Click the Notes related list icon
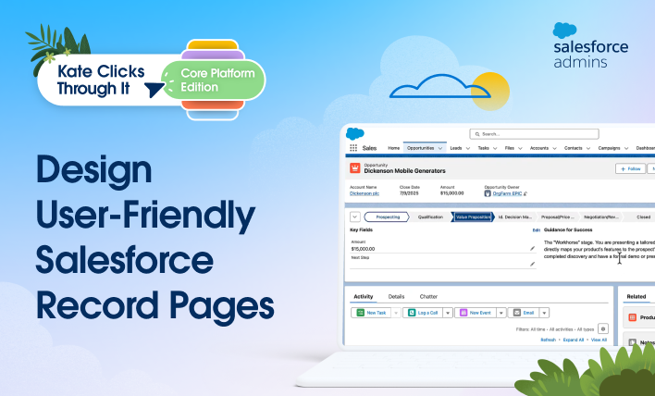Image resolution: width=655 pixels, height=396 pixels. point(632,342)
